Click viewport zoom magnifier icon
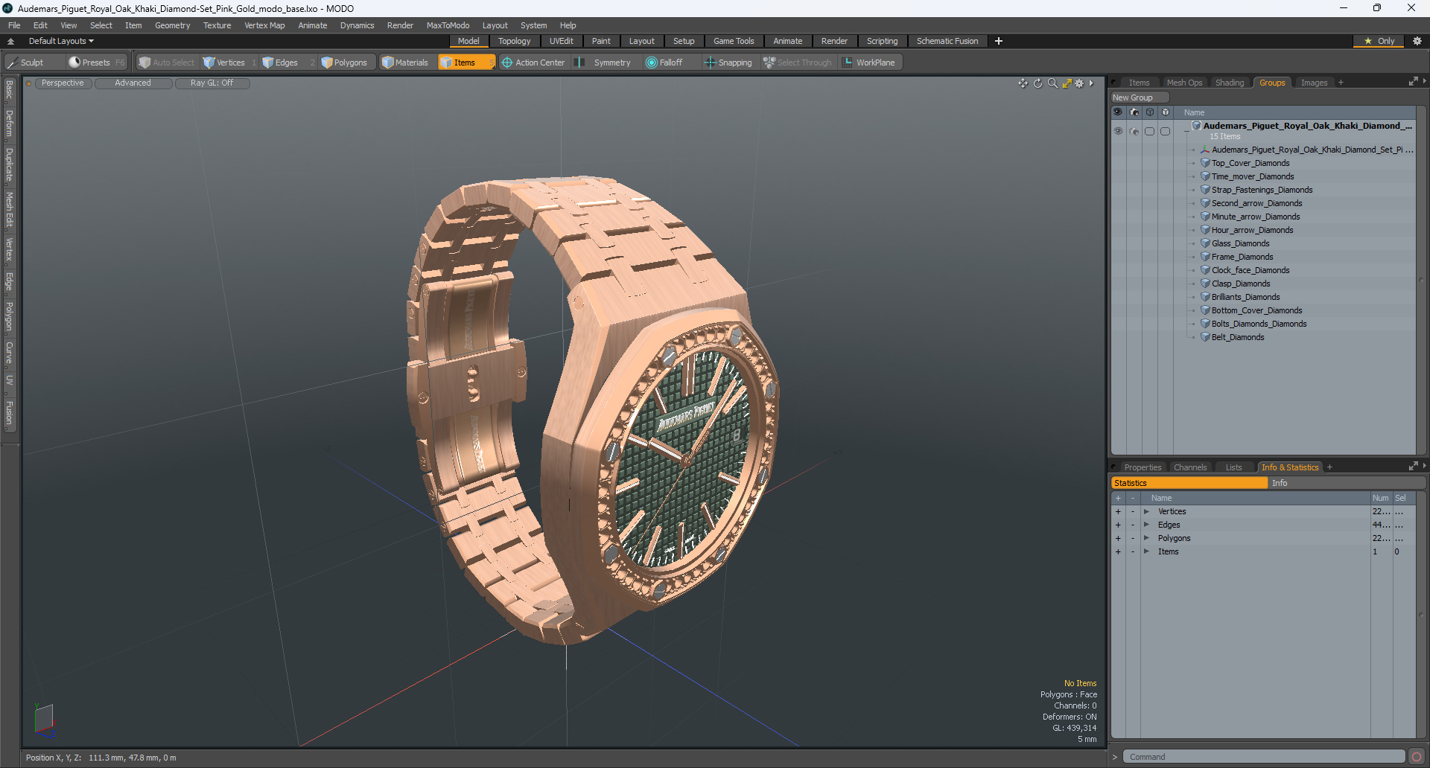This screenshot has width=1430, height=768. [1052, 83]
